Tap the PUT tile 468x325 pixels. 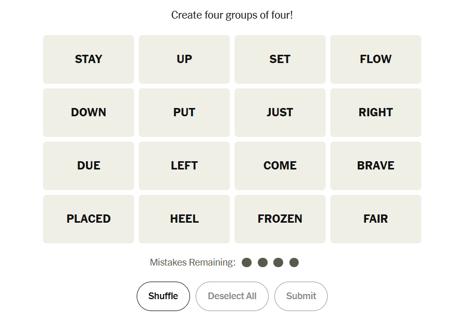[184, 113]
